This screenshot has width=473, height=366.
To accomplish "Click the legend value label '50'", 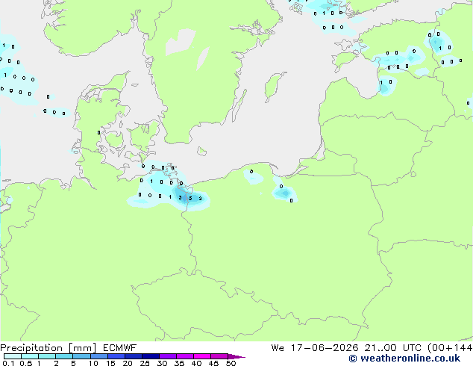I will pos(231,363).
